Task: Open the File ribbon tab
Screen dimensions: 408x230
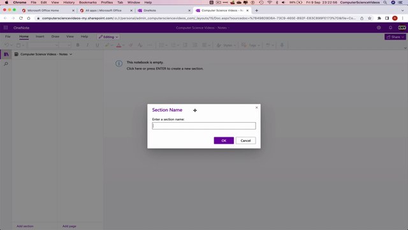Action: click(8, 36)
